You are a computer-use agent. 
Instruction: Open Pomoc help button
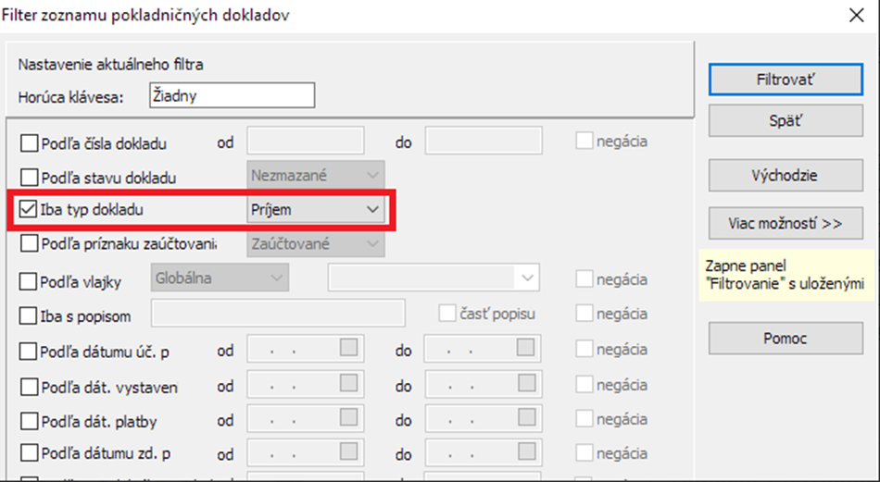[786, 338]
